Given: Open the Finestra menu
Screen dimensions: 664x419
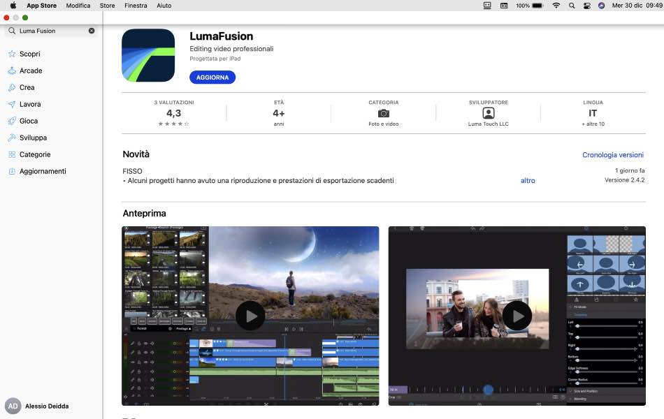Looking at the screenshot, I should coord(136,6).
